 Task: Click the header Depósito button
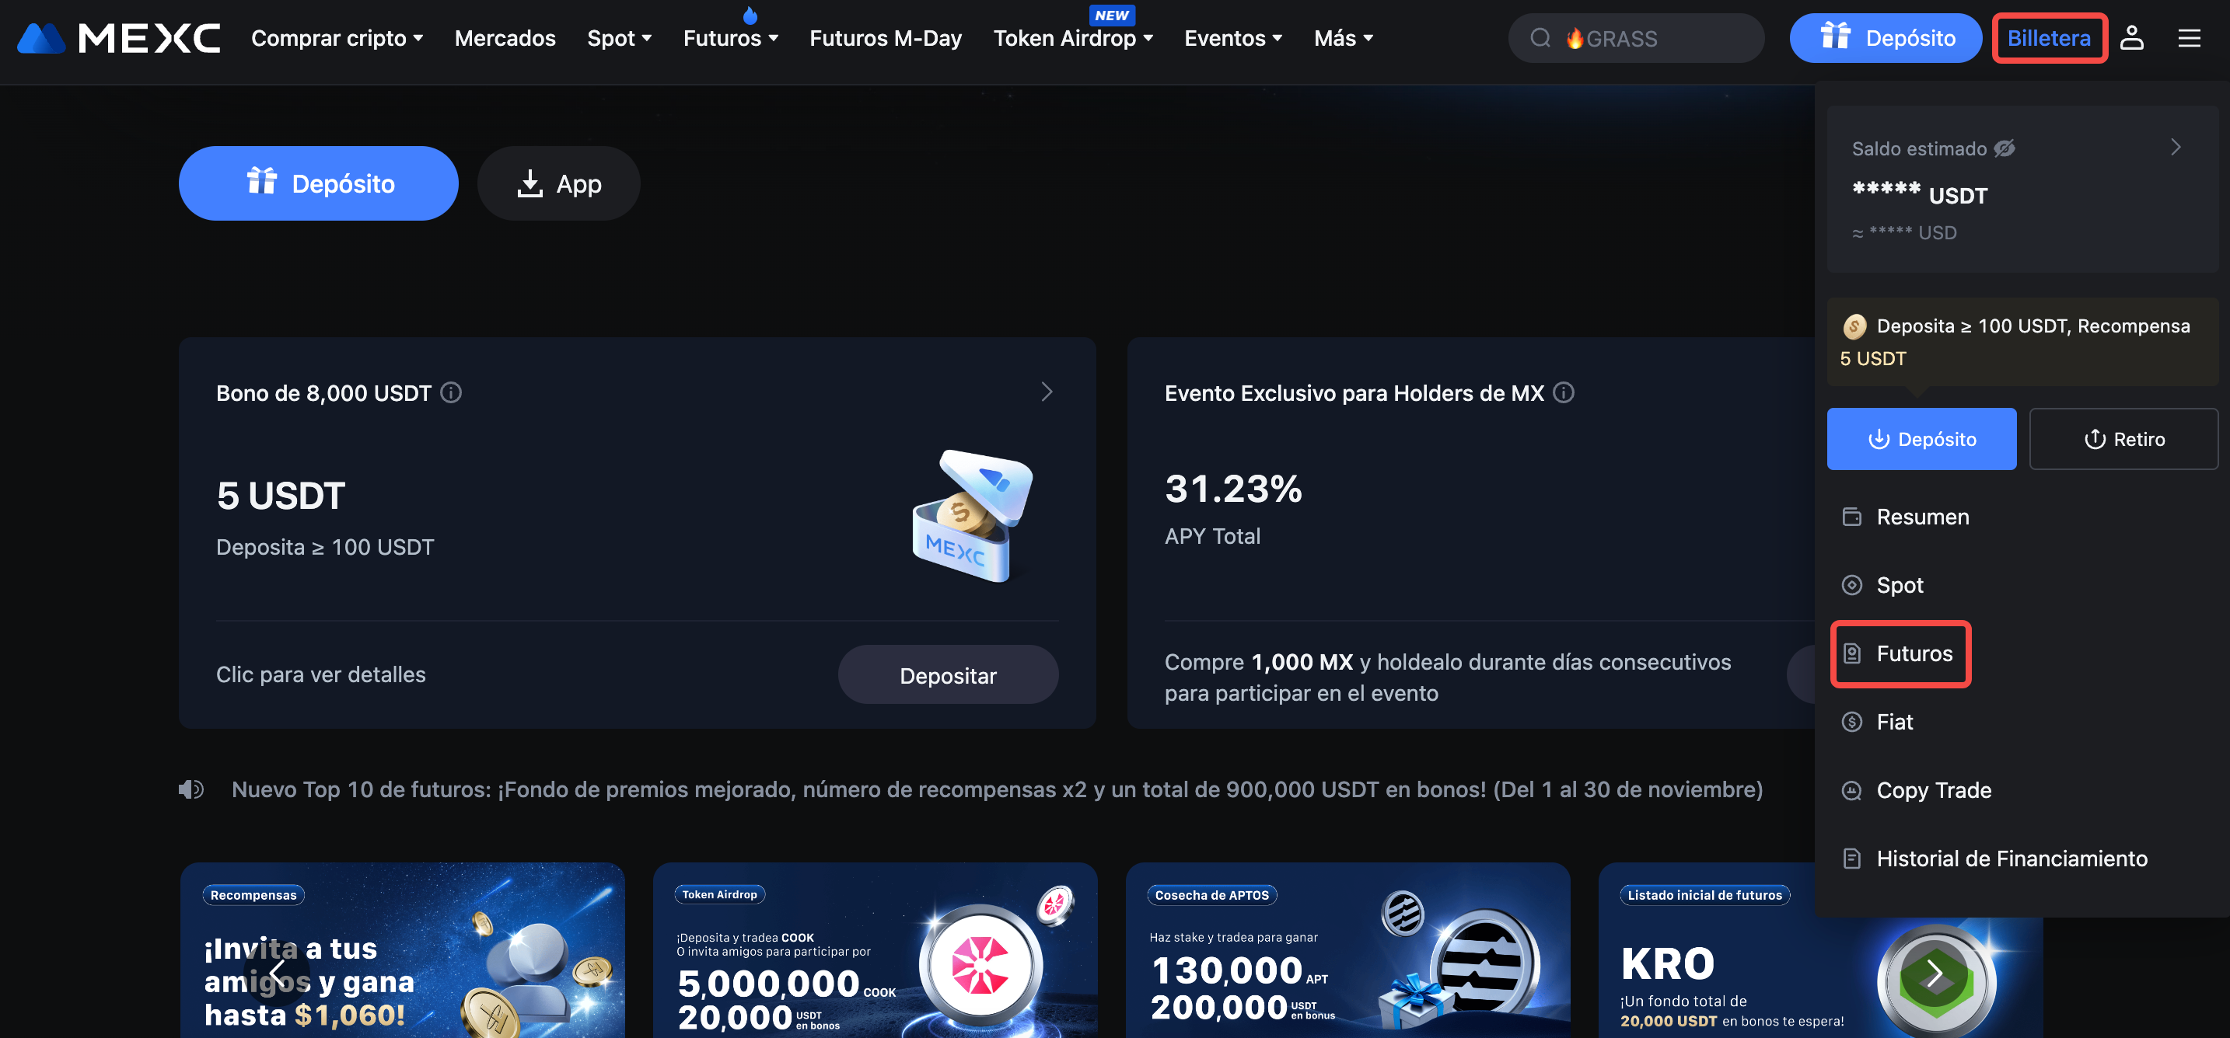[x=1886, y=38]
